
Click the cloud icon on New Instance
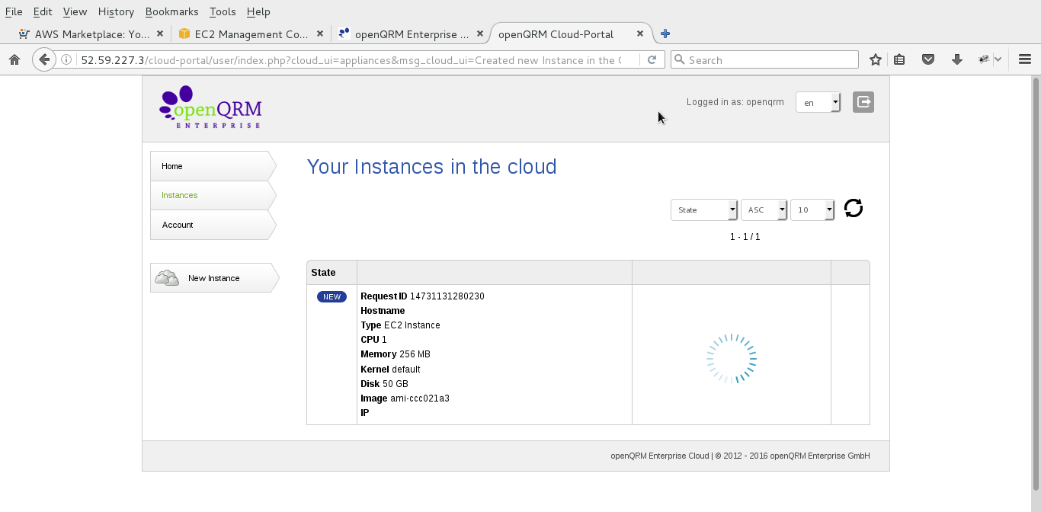(167, 278)
